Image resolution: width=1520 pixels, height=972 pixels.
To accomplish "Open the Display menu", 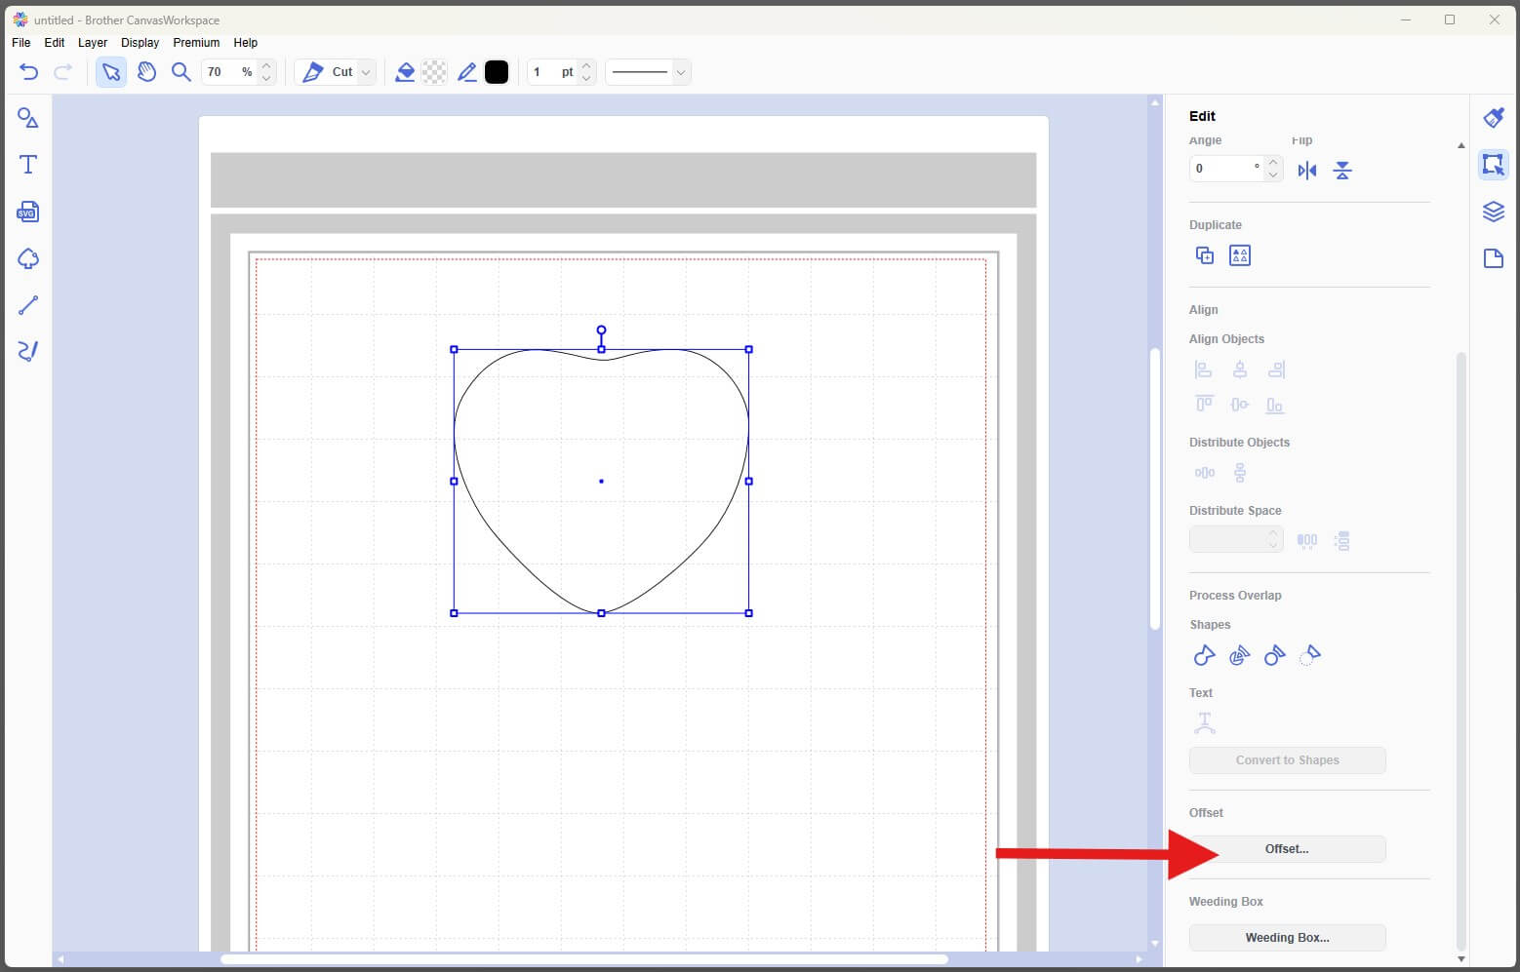I will [140, 43].
